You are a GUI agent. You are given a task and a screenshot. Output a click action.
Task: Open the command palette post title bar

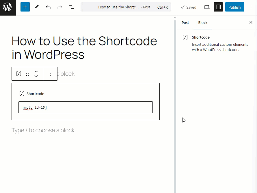(x=126, y=7)
